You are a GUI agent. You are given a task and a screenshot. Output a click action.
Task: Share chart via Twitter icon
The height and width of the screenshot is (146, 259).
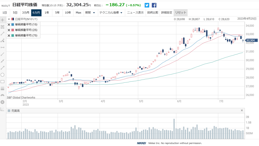tap(147, 5)
